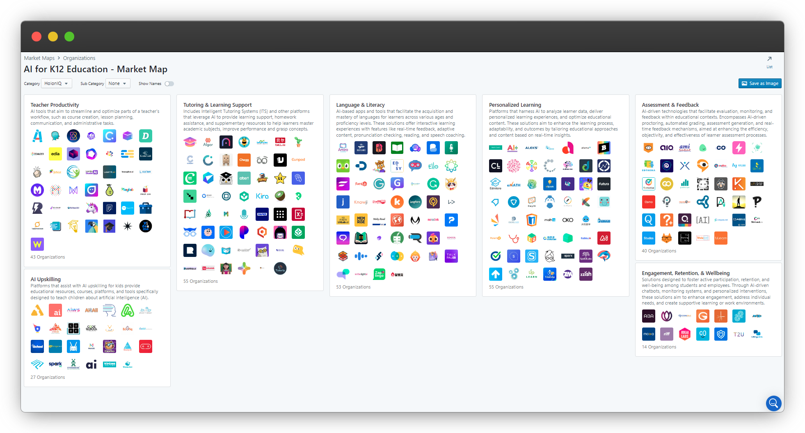Click the blue VioEdu logo
The height and width of the screenshot is (433, 805).
point(550,274)
